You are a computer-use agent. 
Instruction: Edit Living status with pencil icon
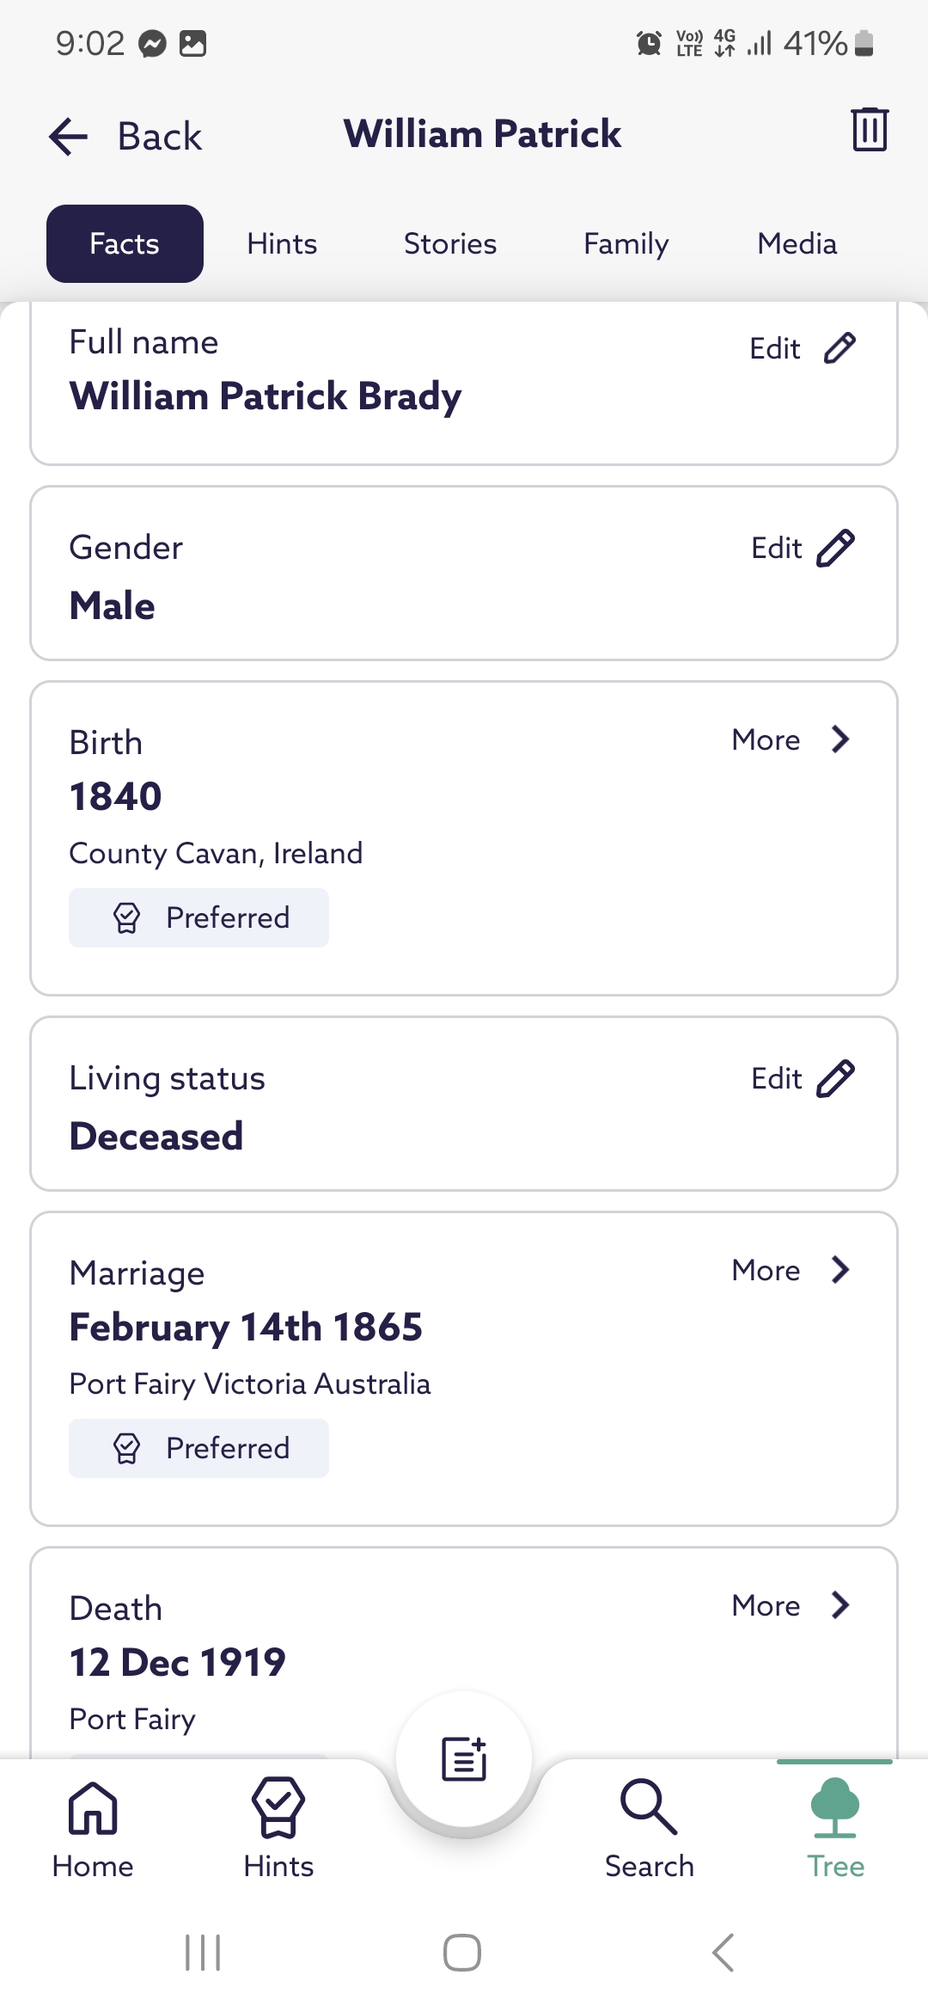tap(835, 1079)
